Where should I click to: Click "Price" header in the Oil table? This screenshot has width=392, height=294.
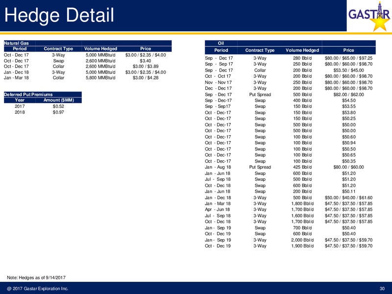[348, 50]
